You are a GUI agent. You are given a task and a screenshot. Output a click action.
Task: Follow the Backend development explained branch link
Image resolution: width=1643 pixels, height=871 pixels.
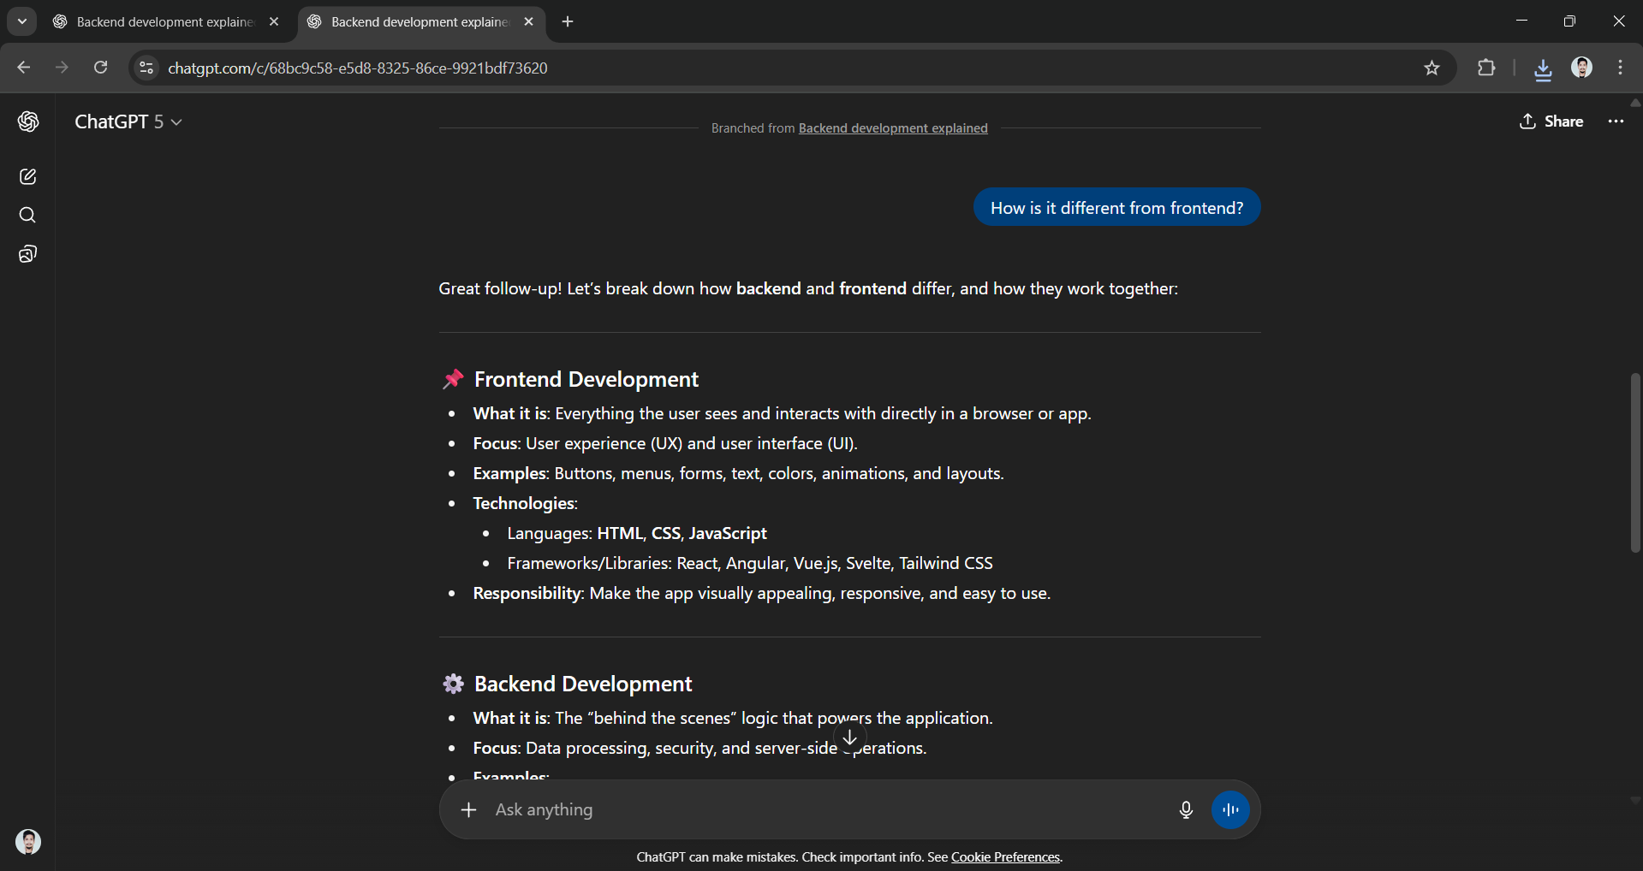click(x=893, y=127)
